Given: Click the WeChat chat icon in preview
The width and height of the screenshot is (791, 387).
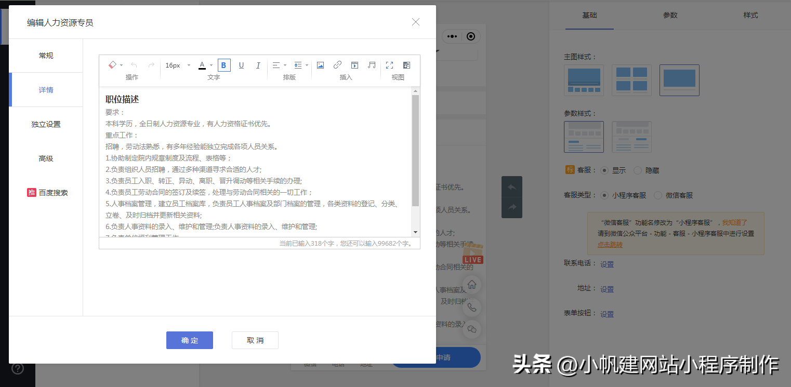Looking at the screenshot, I should (472, 329).
